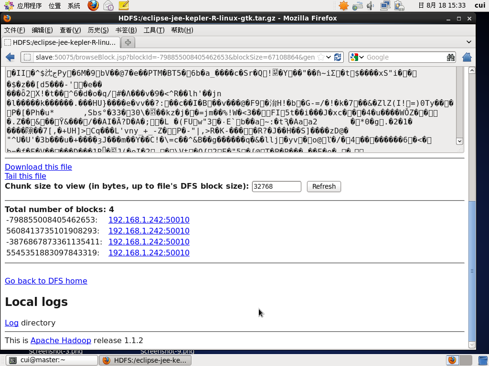489x366 pixels.
Task: Reload the page with refresh icon
Action: pyautogui.click(x=338, y=57)
